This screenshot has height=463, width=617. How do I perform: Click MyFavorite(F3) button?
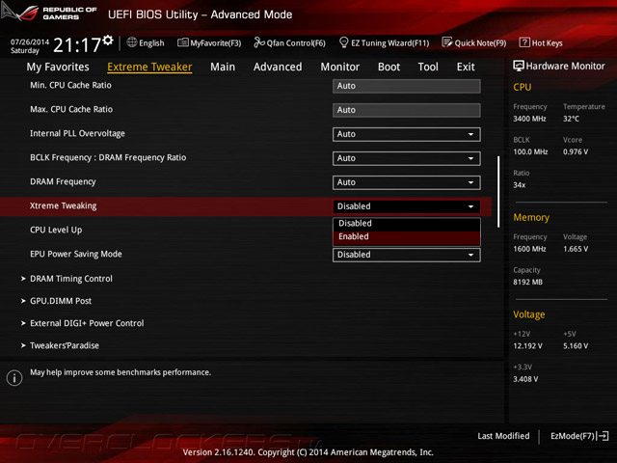[209, 42]
